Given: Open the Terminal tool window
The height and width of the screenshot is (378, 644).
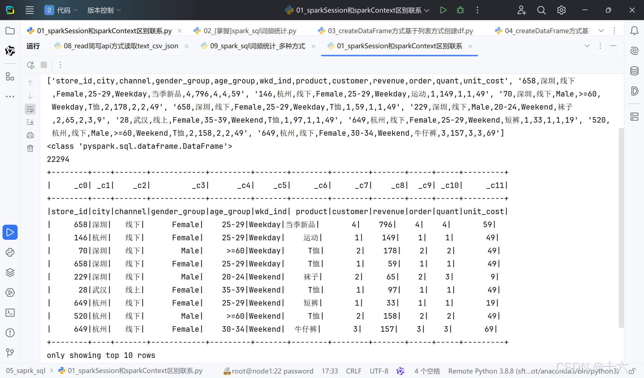Looking at the screenshot, I should (x=10, y=313).
